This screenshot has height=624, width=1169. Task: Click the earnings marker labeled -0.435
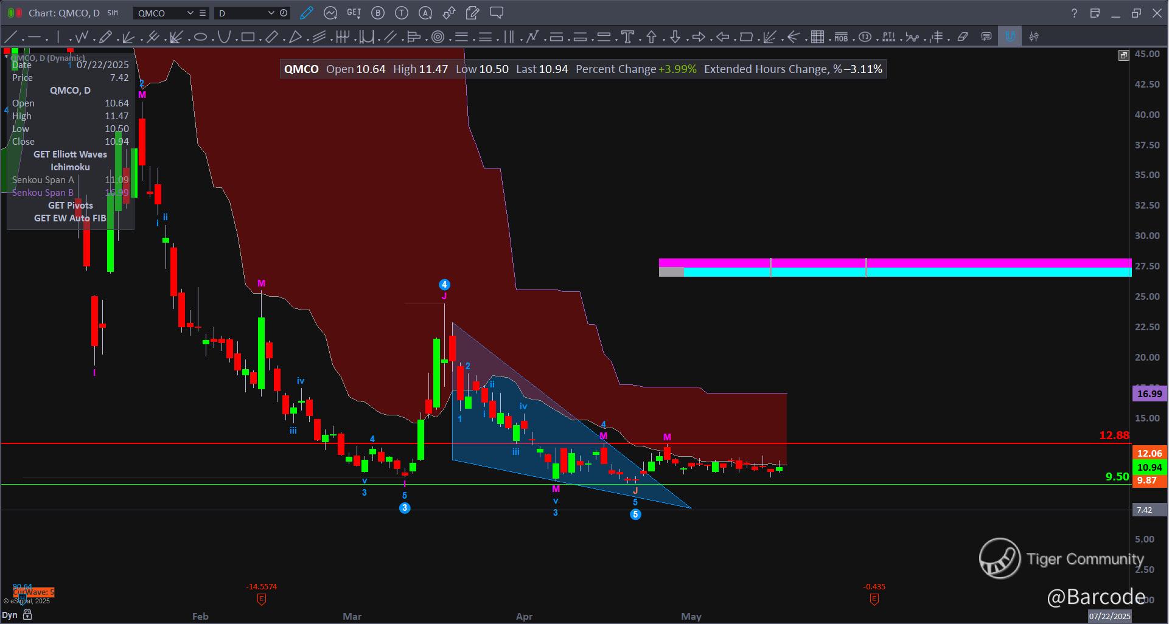pos(874,599)
